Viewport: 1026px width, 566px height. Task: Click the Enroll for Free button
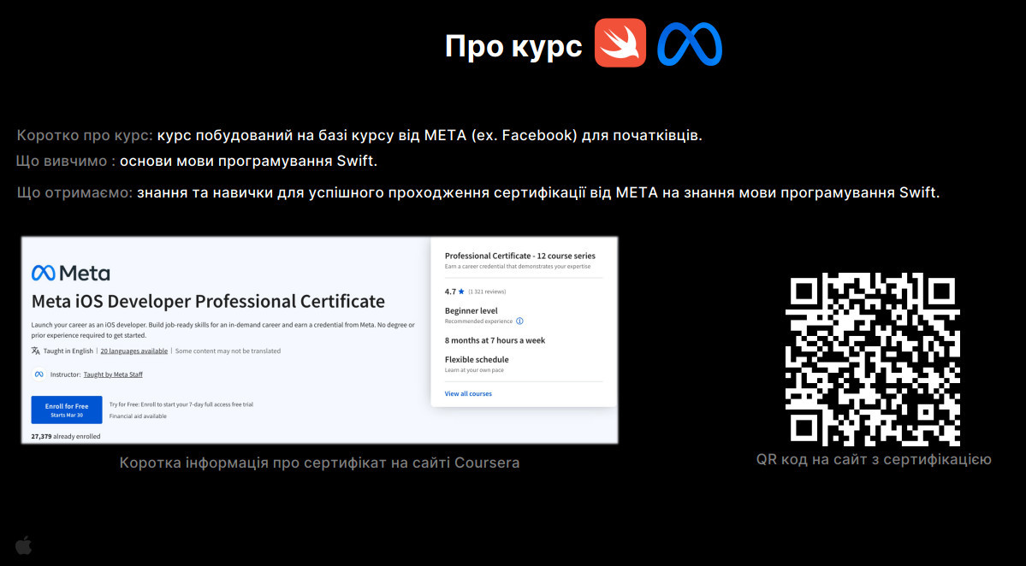[67, 410]
